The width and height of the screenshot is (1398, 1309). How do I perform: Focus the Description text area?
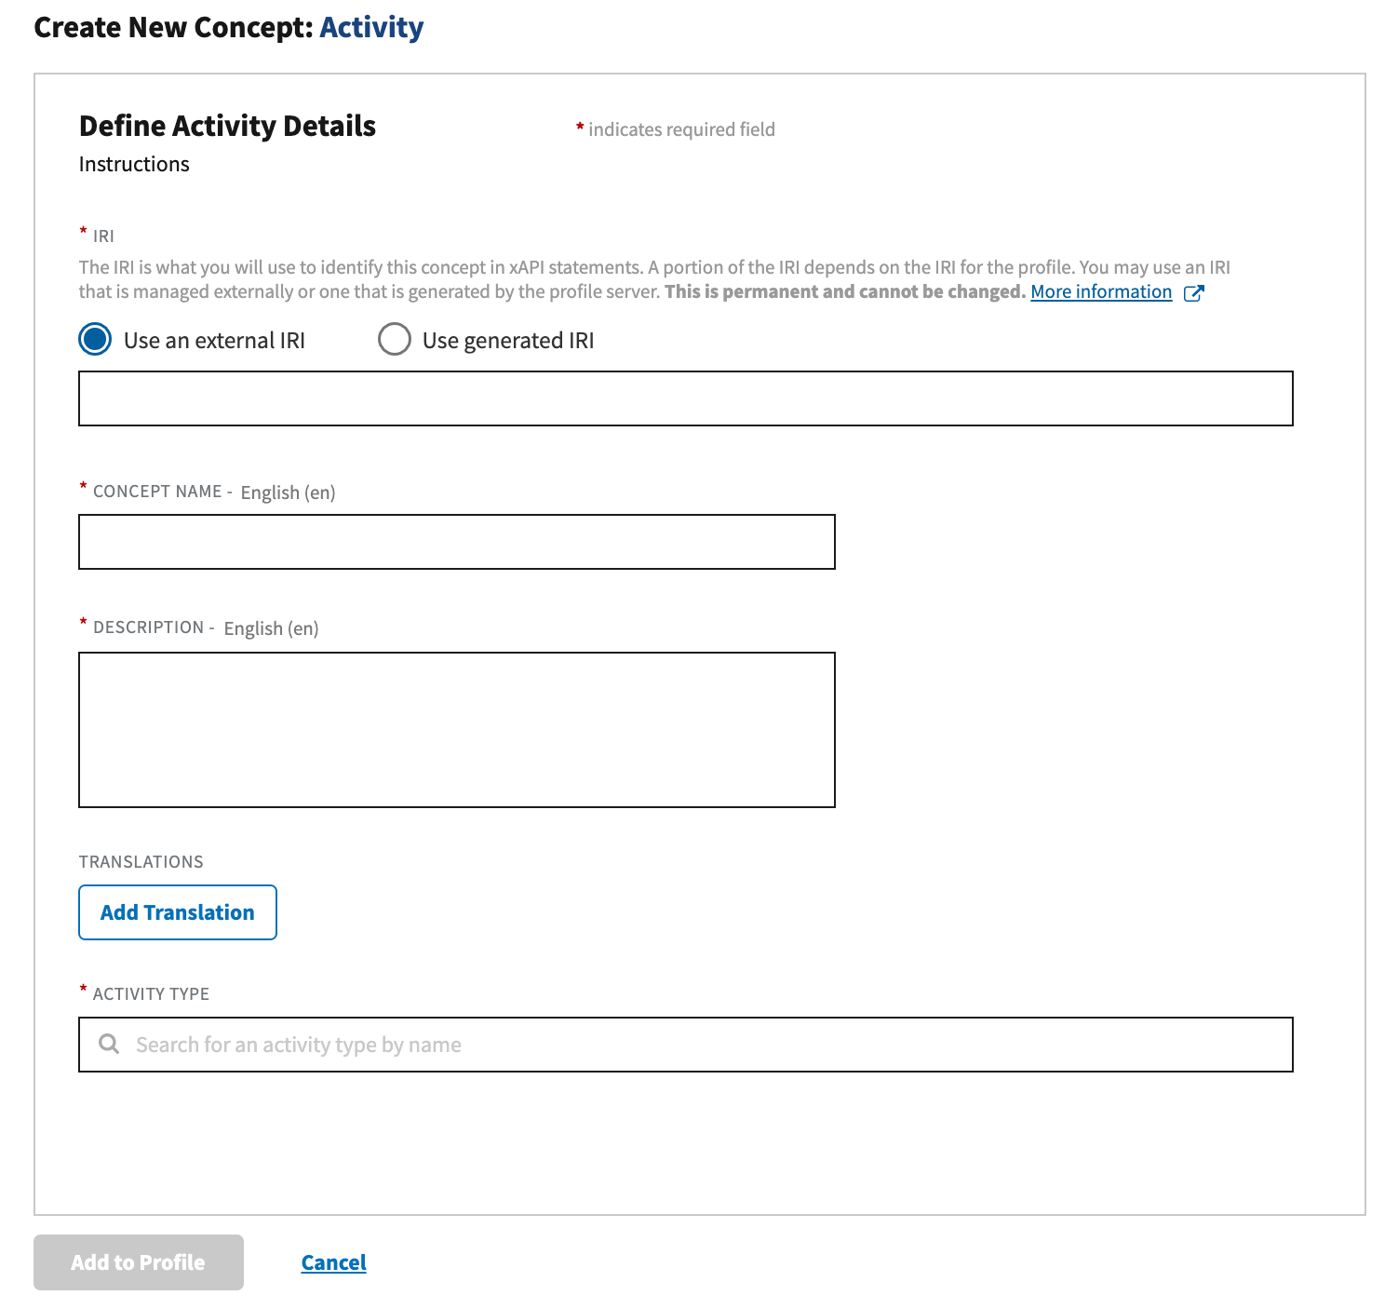[456, 730]
